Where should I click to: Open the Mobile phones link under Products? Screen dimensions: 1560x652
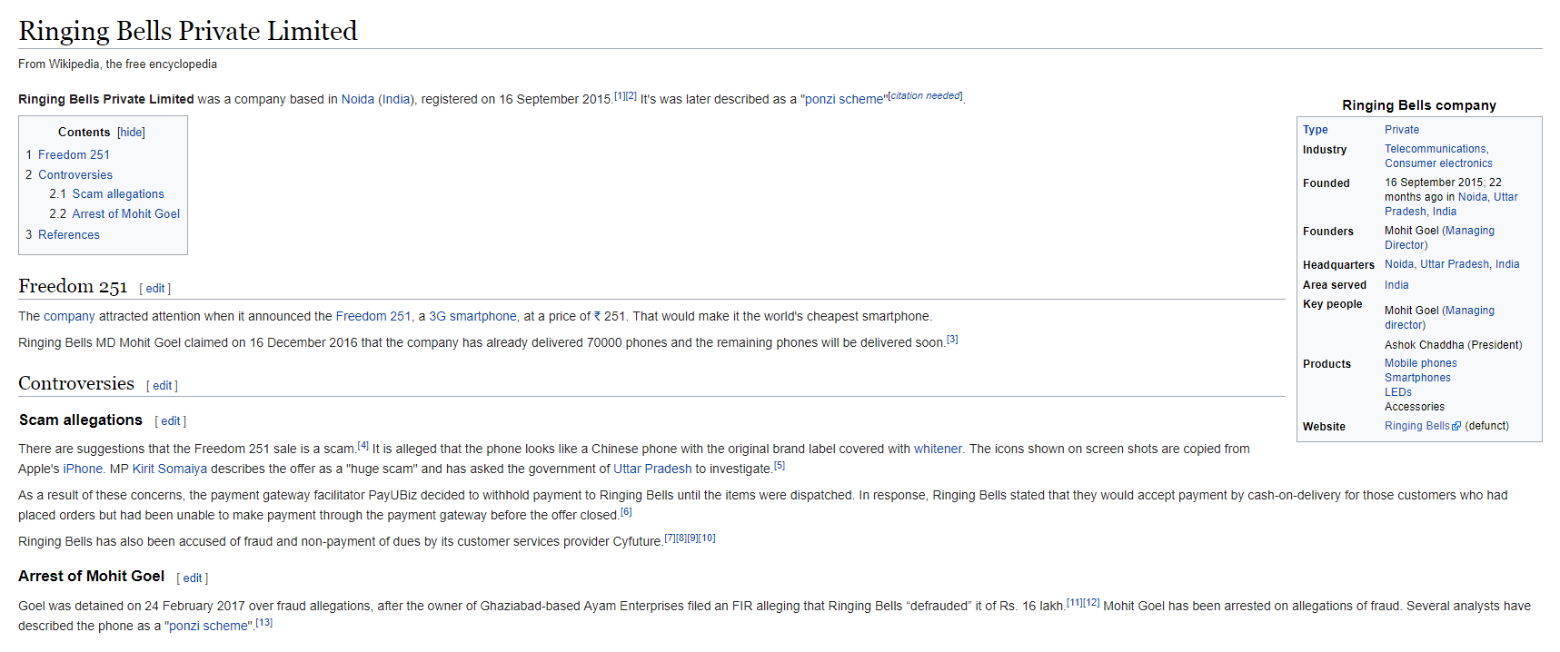1421,364
